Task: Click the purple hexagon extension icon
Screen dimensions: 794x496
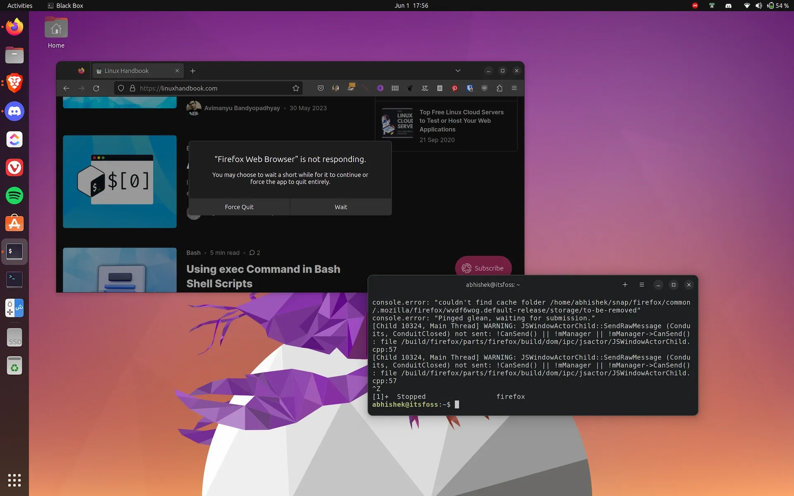Action: coord(380,88)
